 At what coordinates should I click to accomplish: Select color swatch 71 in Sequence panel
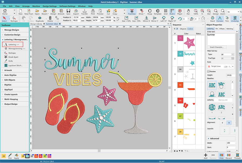[x=180, y=39]
